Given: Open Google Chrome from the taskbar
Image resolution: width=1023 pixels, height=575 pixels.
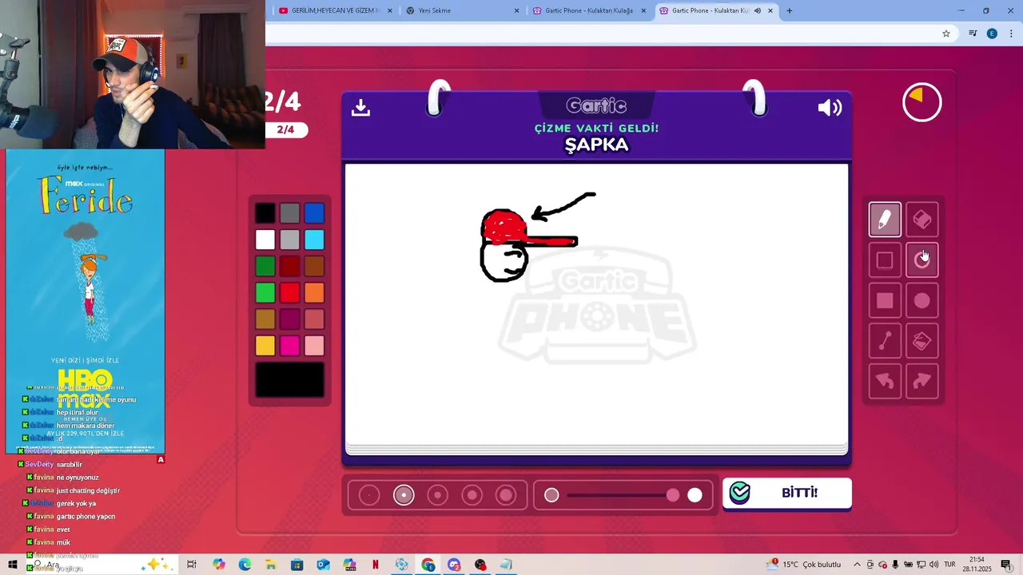Looking at the screenshot, I should (428, 565).
